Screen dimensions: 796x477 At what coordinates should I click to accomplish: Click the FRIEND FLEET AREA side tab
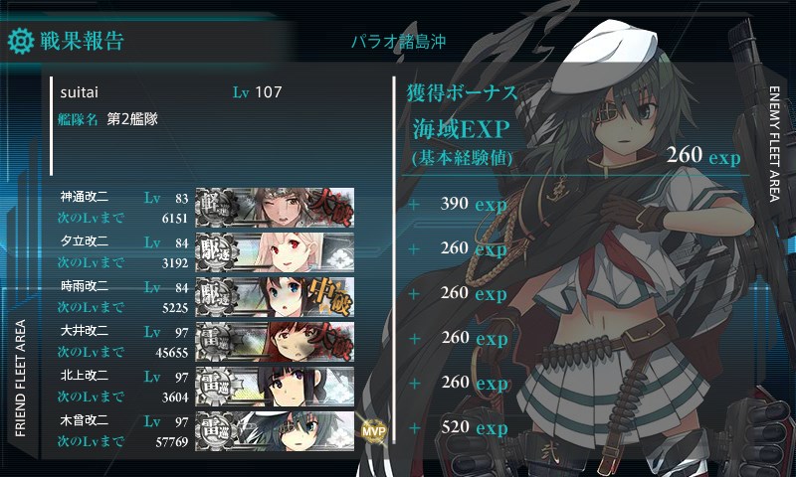pos(20,379)
